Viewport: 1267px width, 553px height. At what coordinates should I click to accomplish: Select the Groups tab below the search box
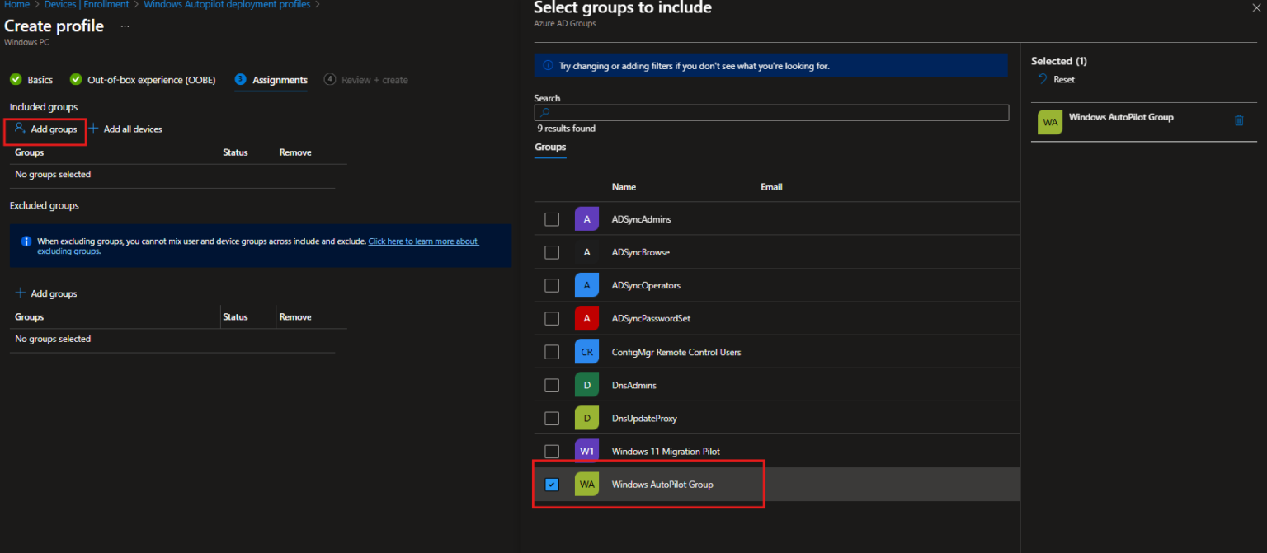549,148
